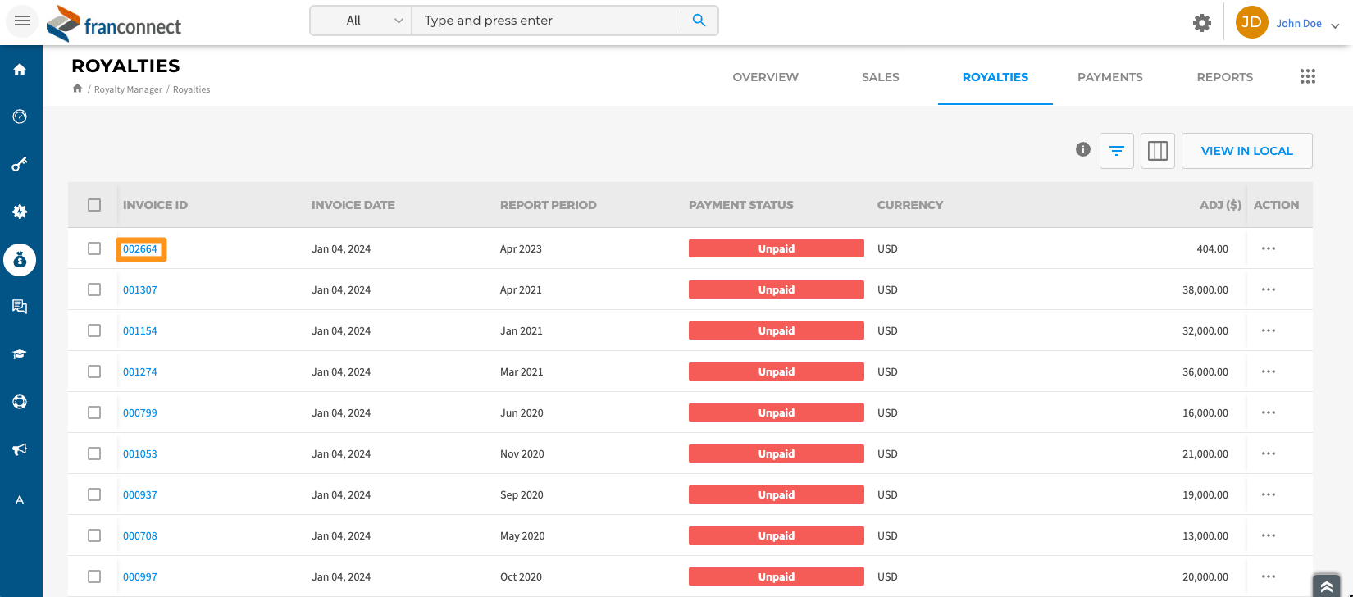The image size is (1353, 597).
Task: Click Royalty Manager breadcrumb link
Action: (128, 89)
